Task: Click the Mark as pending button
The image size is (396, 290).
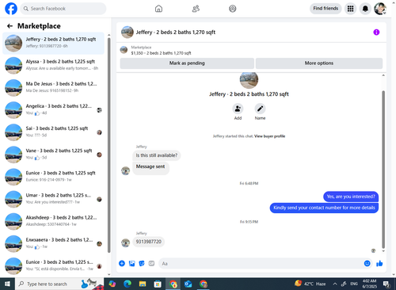Action: point(187,63)
